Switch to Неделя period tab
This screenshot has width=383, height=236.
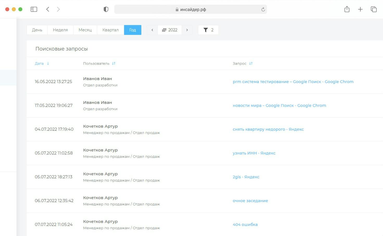60,30
